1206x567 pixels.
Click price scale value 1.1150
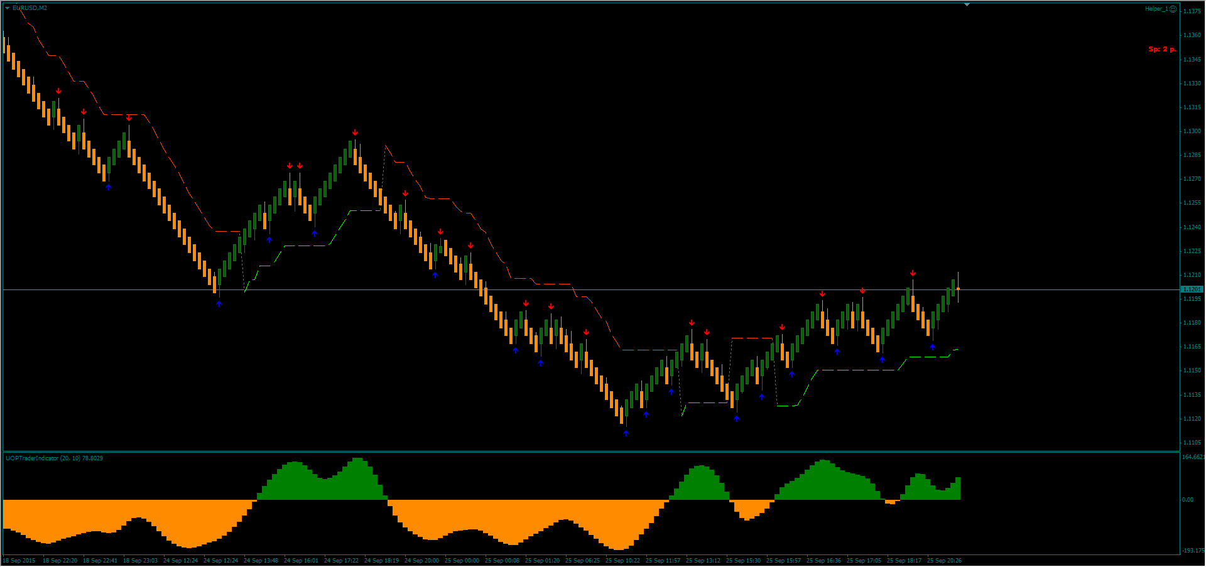[x=1192, y=370]
